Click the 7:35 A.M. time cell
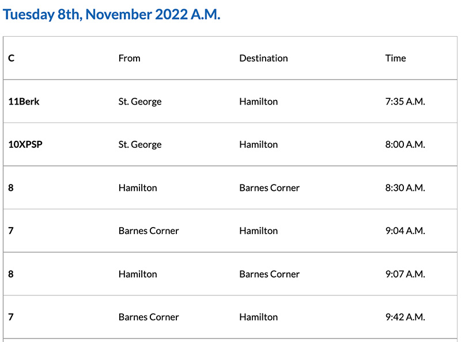This screenshot has width=461, height=342. tap(405, 101)
